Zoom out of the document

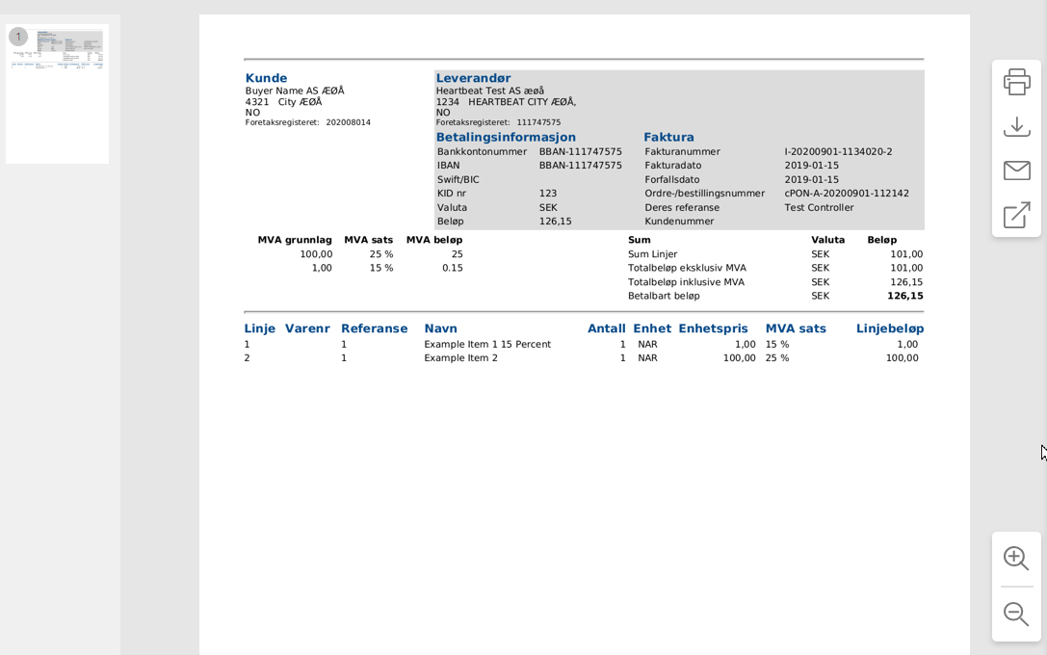coord(1016,614)
